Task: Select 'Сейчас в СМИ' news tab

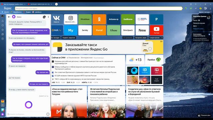Action: point(59,58)
